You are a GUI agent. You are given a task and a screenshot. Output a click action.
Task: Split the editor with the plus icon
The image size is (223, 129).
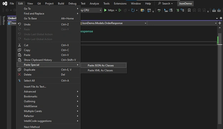point(220,23)
